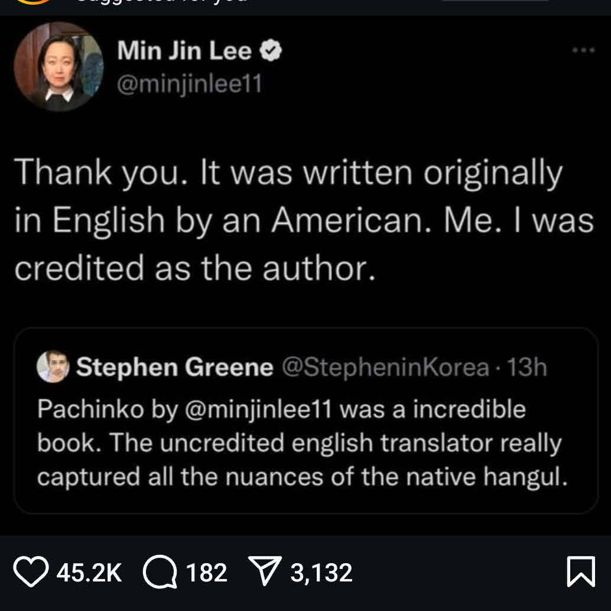
Task: View the 45.2K likes count
Action: (x=89, y=573)
